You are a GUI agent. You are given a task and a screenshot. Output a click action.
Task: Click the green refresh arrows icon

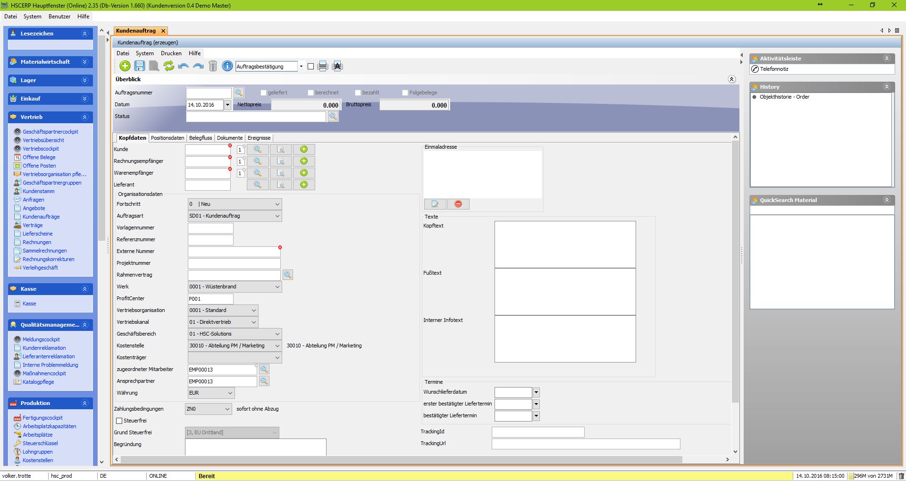pos(169,66)
